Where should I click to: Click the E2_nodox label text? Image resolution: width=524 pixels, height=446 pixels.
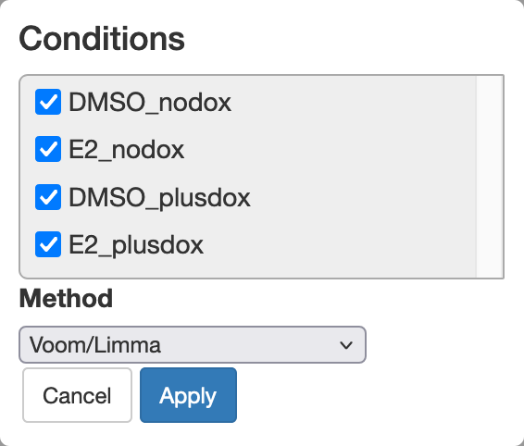(x=126, y=149)
